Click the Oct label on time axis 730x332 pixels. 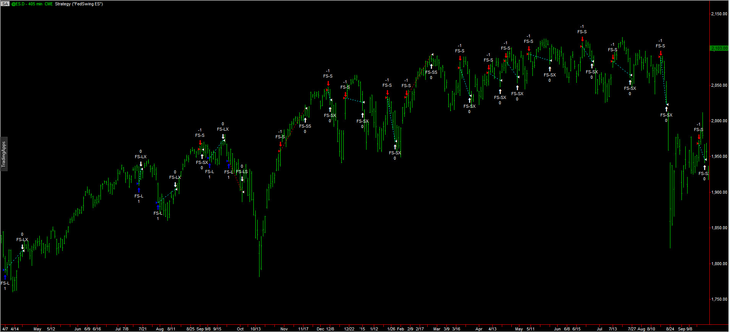click(x=240, y=329)
